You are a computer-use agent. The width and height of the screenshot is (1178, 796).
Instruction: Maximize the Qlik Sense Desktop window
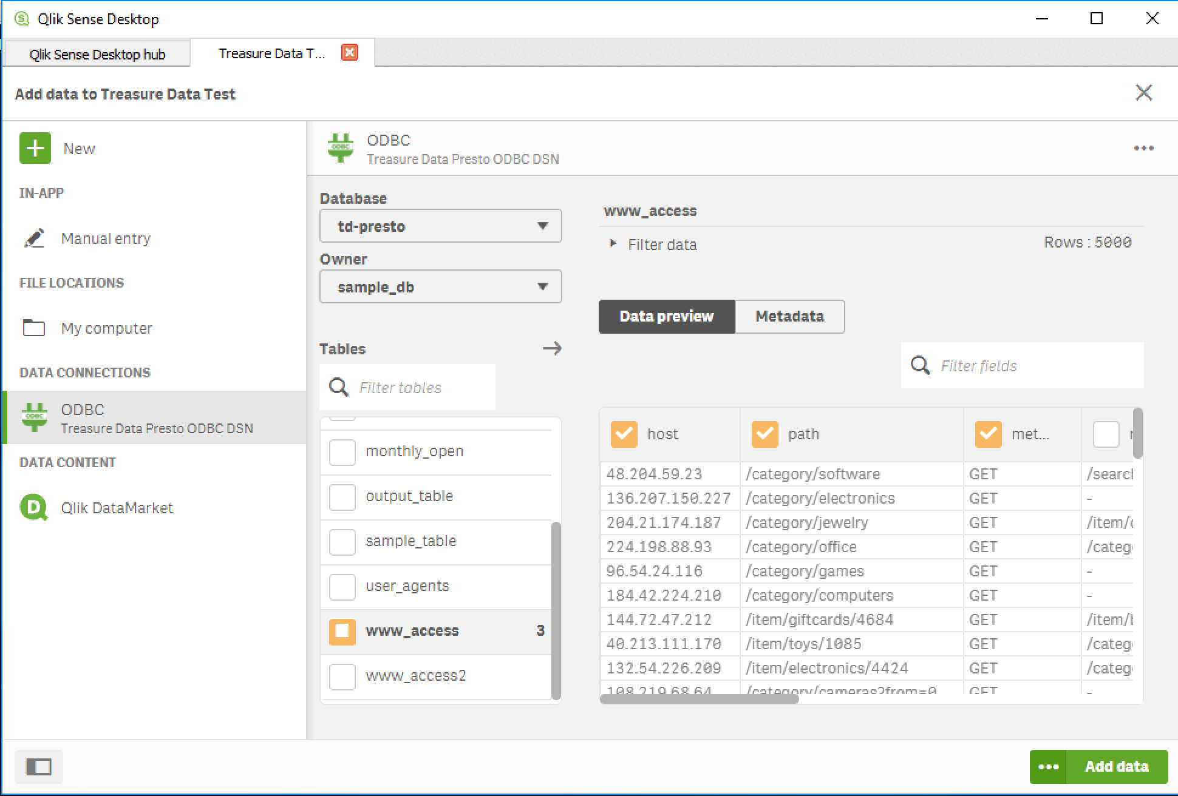(x=1097, y=19)
